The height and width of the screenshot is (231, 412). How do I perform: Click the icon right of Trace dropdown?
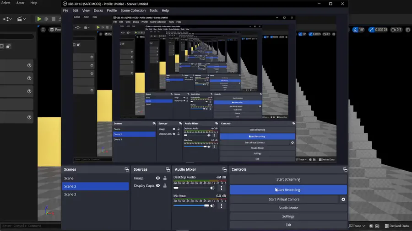[x=371, y=226]
